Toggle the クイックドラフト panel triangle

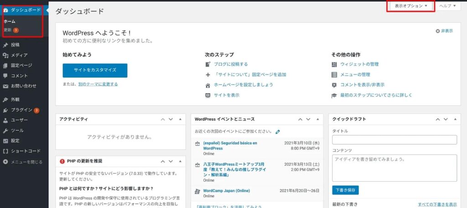455,119
